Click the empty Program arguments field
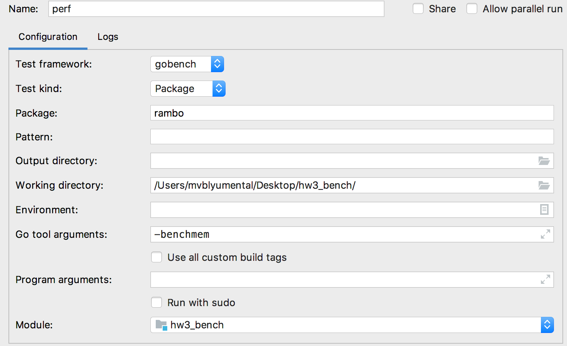This screenshot has width=567, height=346. tap(345, 280)
